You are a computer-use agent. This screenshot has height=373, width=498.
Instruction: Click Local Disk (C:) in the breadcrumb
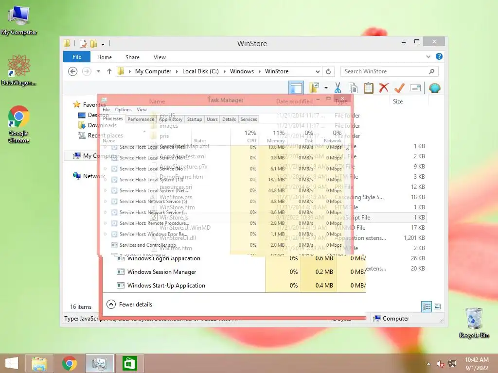[x=200, y=71]
